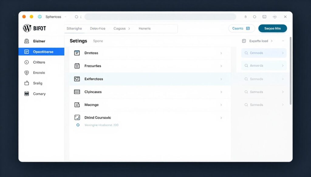Open the Amunrds field chevron

pos(283,65)
